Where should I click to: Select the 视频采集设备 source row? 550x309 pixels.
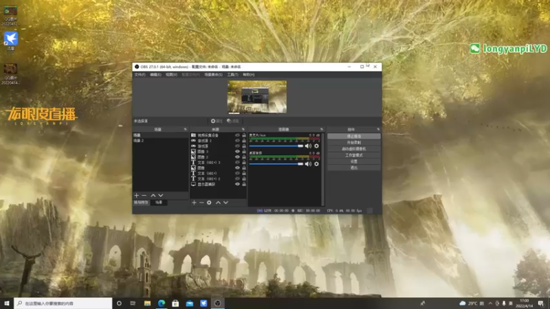(x=218, y=135)
